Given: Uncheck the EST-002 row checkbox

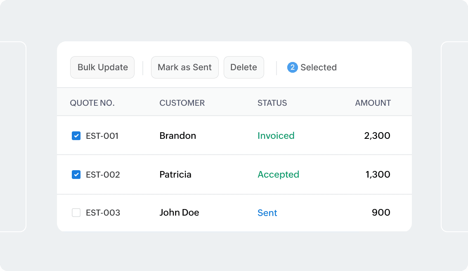Looking at the screenshot, I should pyautogui.click(x=76, y=174).
